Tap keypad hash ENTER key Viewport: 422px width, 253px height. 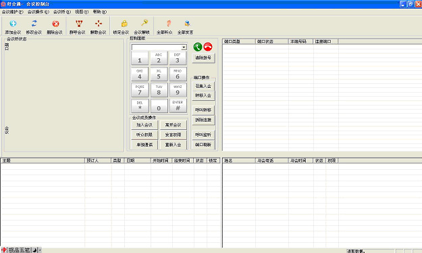[178, 106]
